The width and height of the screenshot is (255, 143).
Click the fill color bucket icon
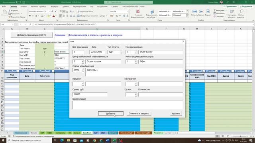[48, 16]
